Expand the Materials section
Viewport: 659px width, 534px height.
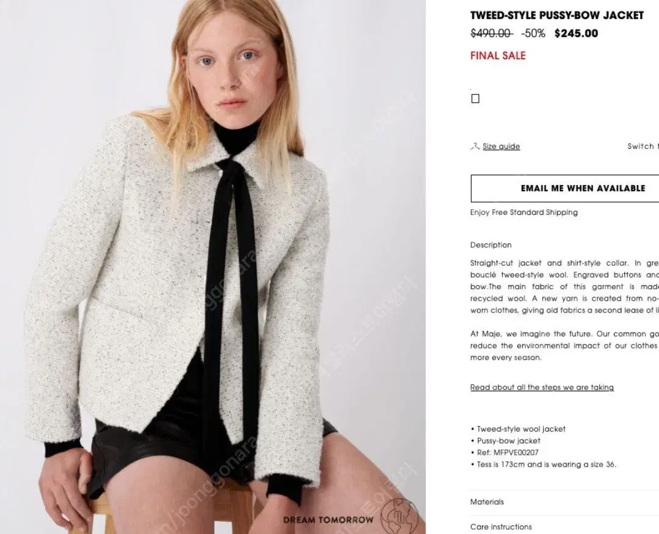[x=565, y=502]
